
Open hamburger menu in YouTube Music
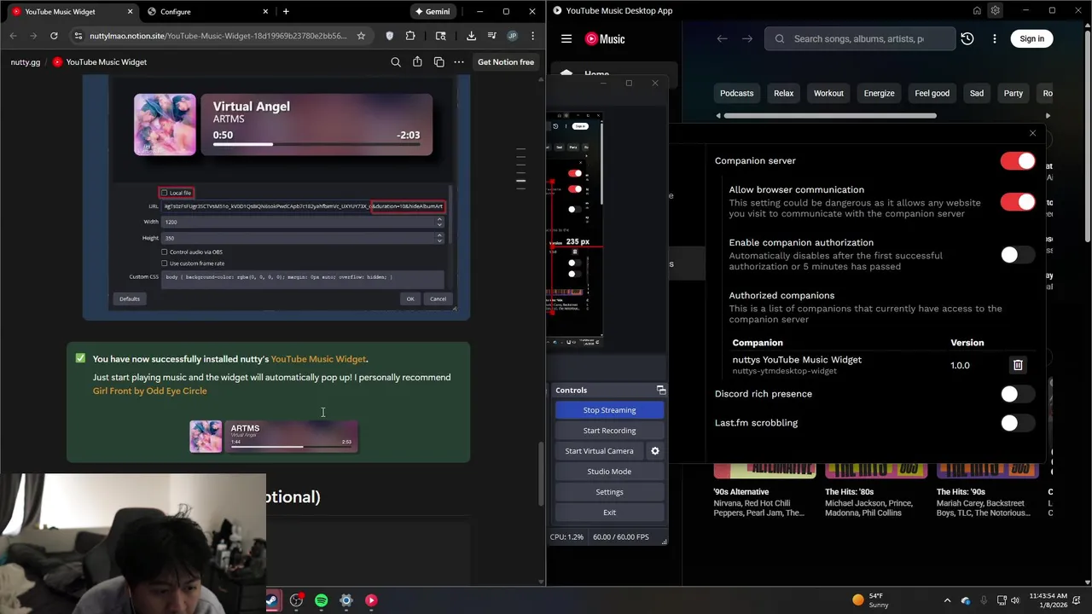[566, 38]
